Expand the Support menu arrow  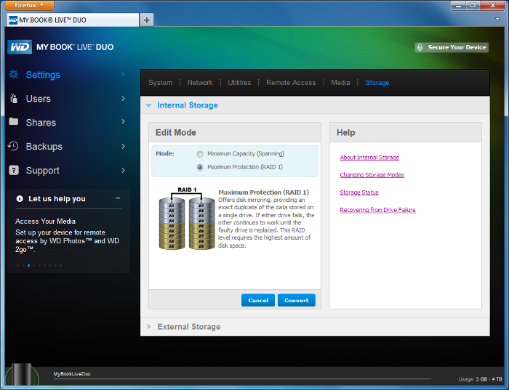[123, 170]
